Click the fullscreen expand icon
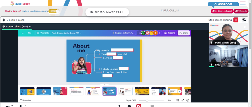 [x=182, y=100]
